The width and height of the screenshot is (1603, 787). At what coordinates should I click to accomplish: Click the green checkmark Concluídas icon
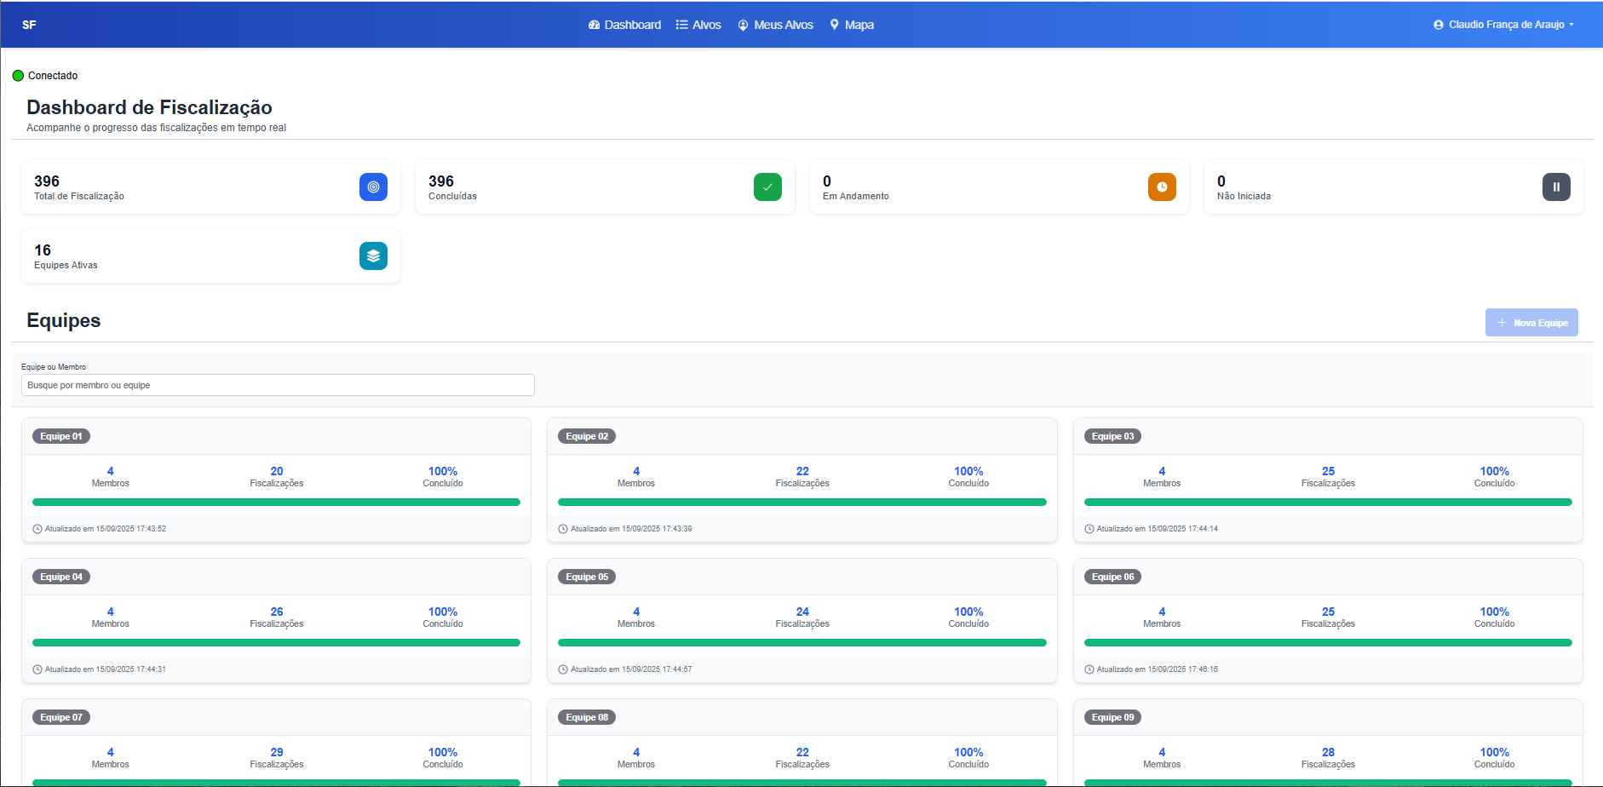[x=767, y=187]
